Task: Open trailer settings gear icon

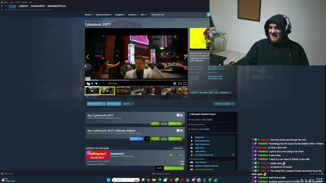Action: tap(175, 83)
